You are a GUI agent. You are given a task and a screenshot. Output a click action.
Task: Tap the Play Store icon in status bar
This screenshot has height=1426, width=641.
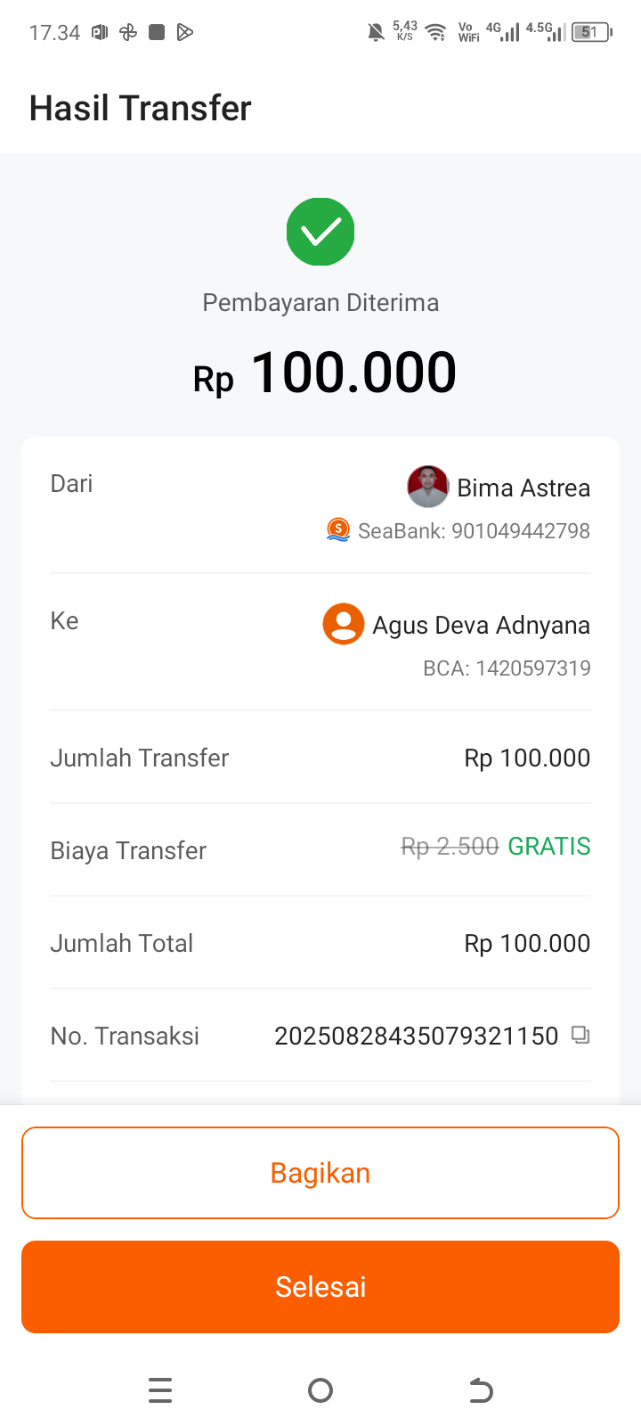185,33
